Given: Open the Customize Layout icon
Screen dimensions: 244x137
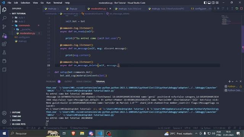Looking at the screenshot, I should pos(217,3).
